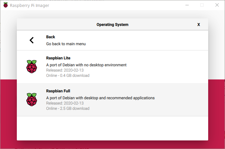Close the Operating System dialog with X
Image resolution: width=225 pixels, height=149 pixels.
[199, 25]
